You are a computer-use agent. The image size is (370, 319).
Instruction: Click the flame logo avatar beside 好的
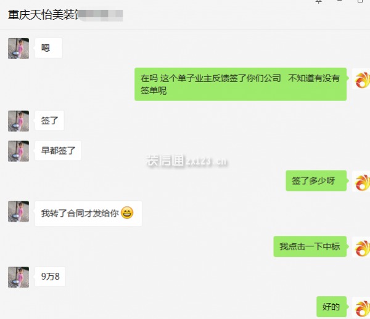tap(361, 307)
